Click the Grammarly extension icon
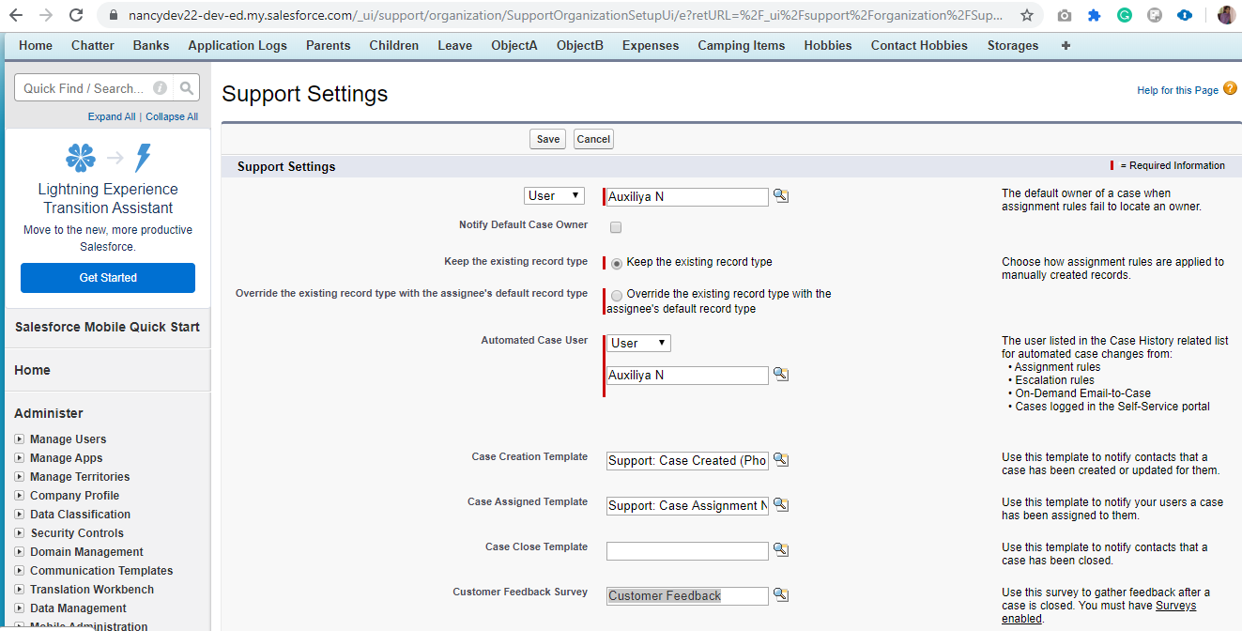This screenshot has height=631, width=1242. (1125, 15)
